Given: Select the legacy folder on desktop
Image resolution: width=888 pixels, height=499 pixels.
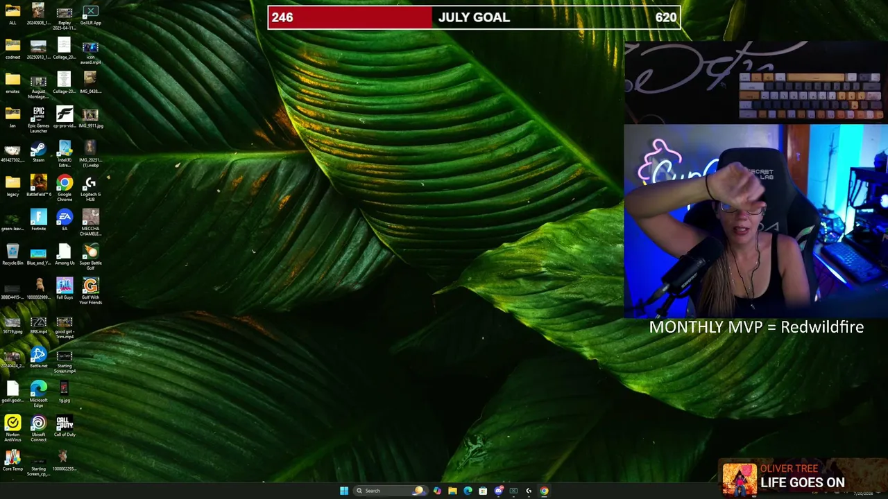Looking at the screenshot, I should pyautogui.click(x=12, y=186).
